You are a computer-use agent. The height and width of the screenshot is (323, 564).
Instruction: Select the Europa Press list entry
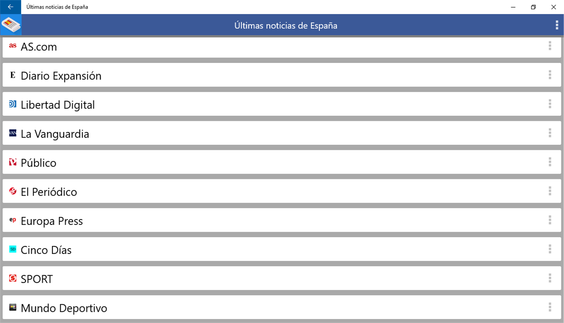(52, 221)
